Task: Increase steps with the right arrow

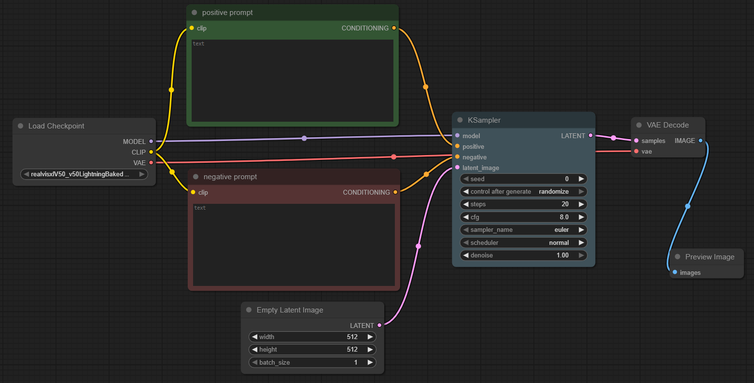Action: tap(581, 204)
